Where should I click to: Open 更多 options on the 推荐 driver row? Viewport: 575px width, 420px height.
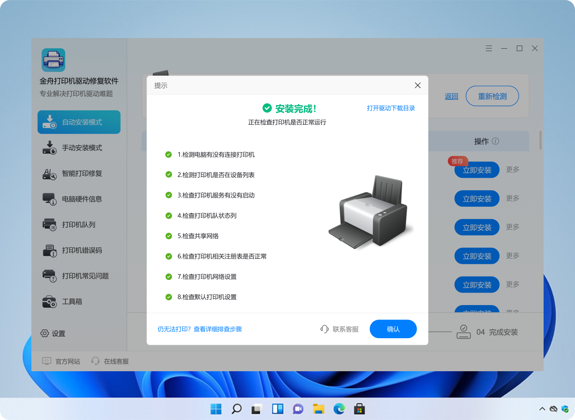click(512, 169)
